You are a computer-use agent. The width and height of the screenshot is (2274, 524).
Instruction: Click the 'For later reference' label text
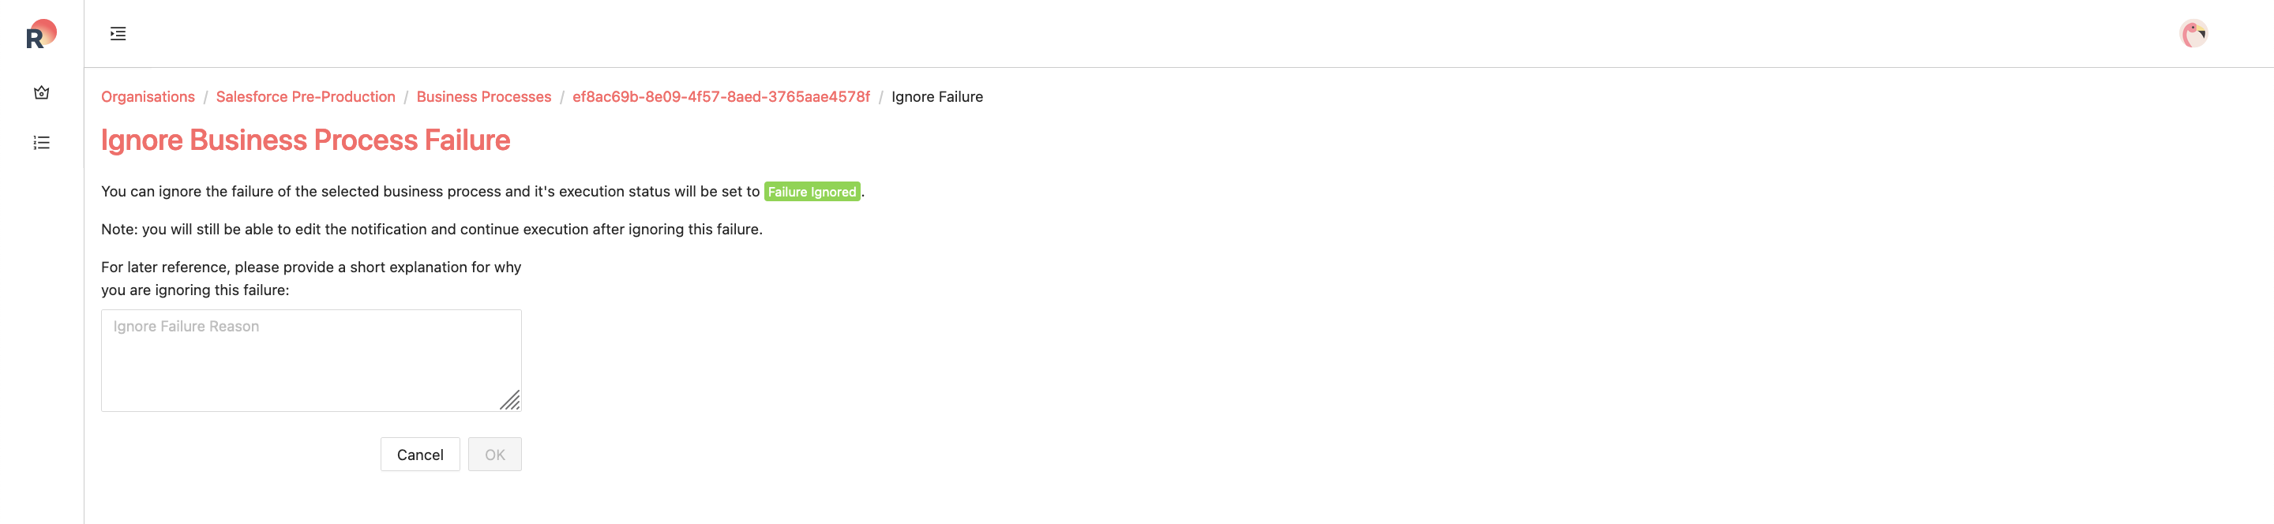point(311,279)
